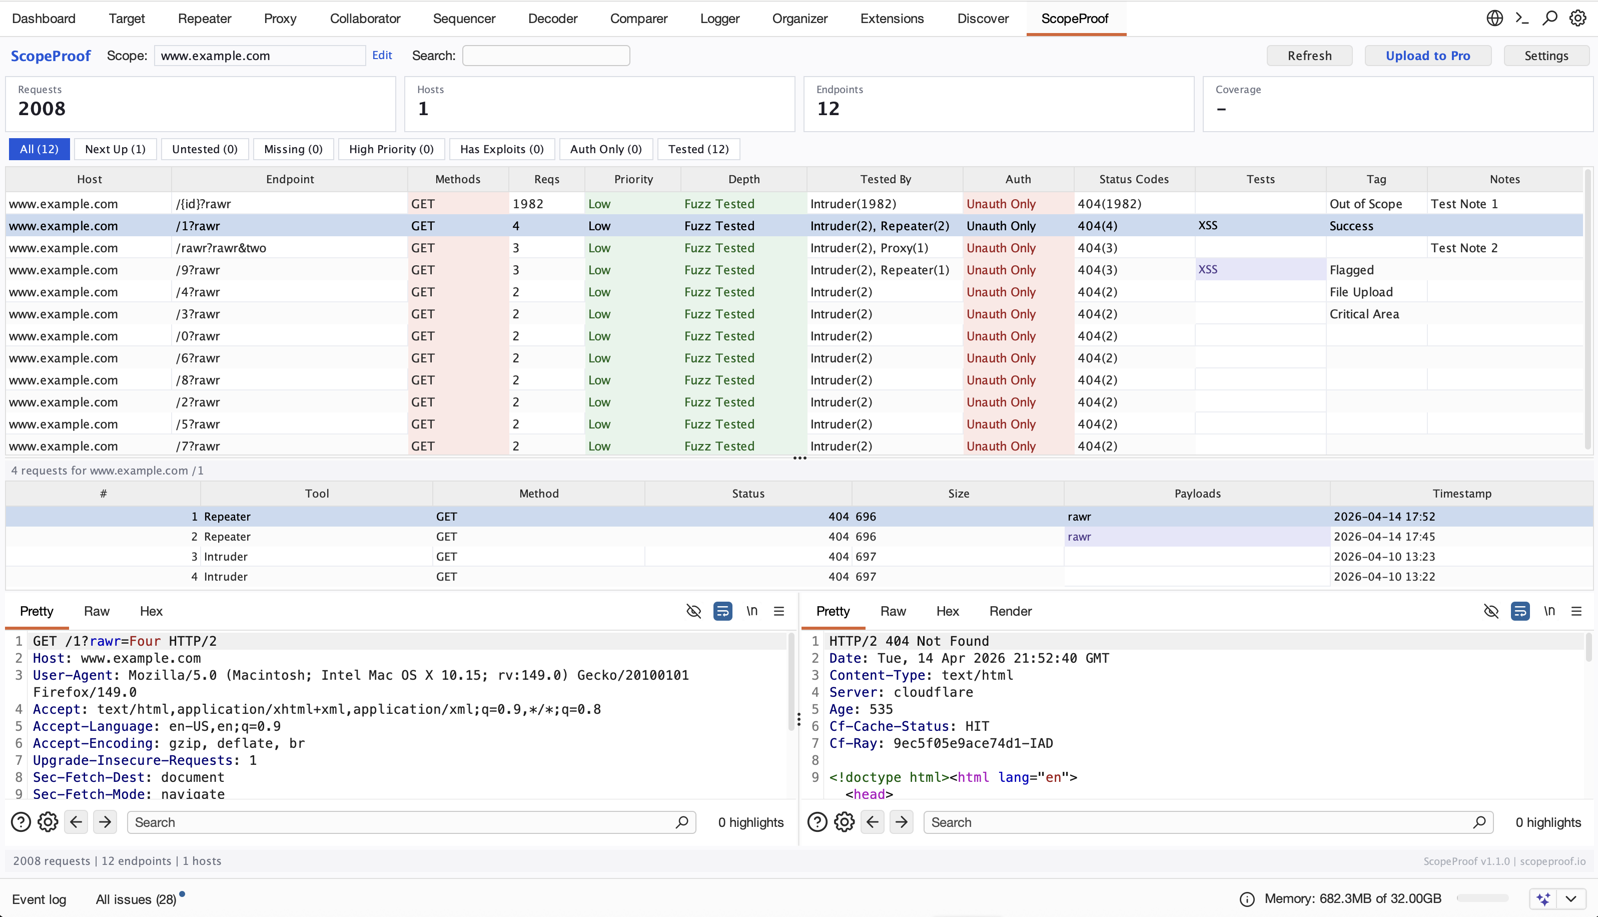This screenshot has height=917, width=1598.
Task: Sort table by Priority column header
Action: pos(633,180)
